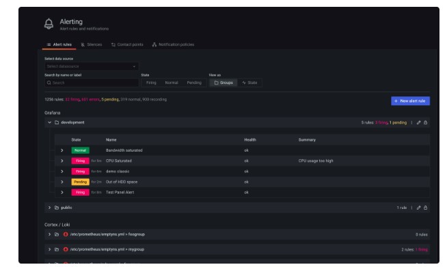Click the ok health of Test Panel Alert
The image size is (447, 267).
(246, 193)
